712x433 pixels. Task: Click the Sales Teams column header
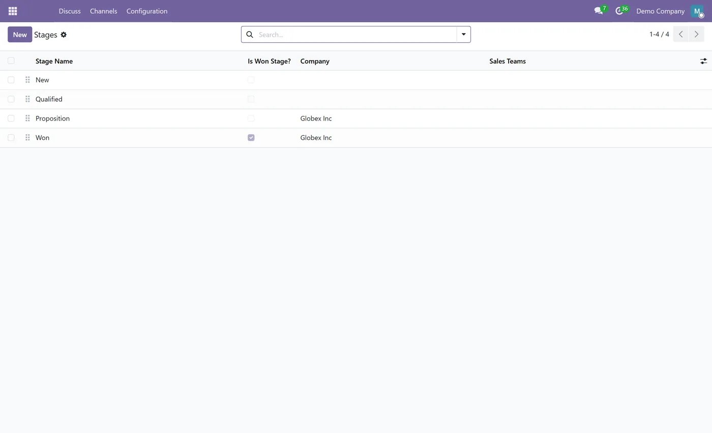508,61
